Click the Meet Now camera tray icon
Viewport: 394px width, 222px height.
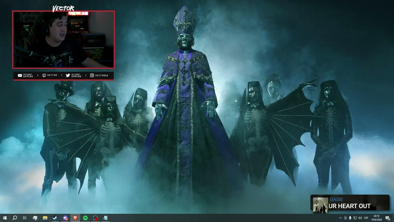345,218
